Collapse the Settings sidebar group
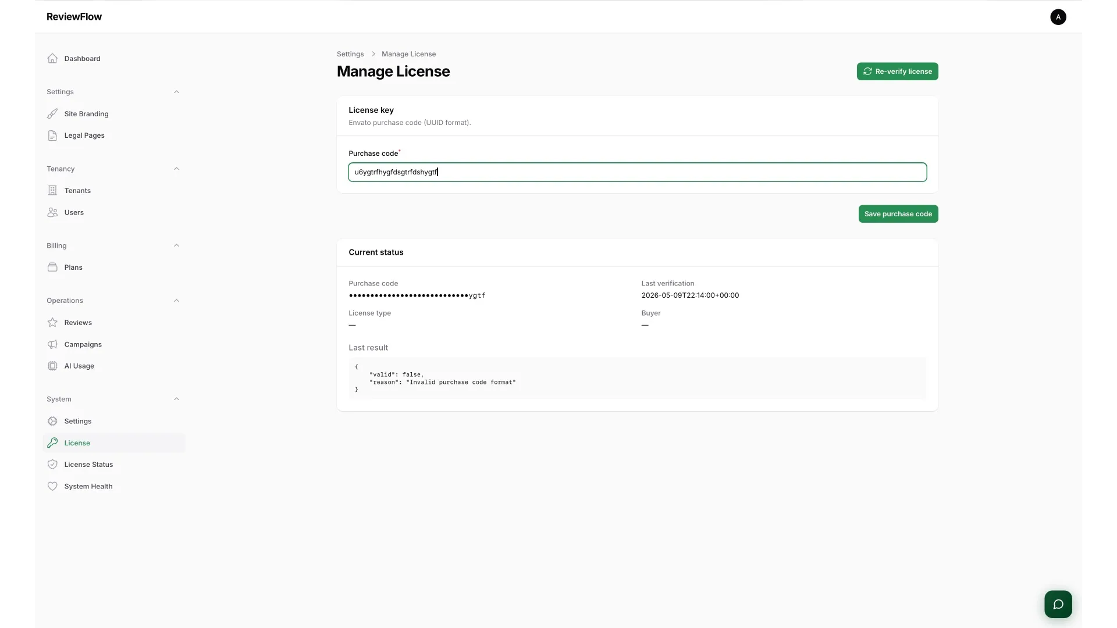 pos(176,92)
